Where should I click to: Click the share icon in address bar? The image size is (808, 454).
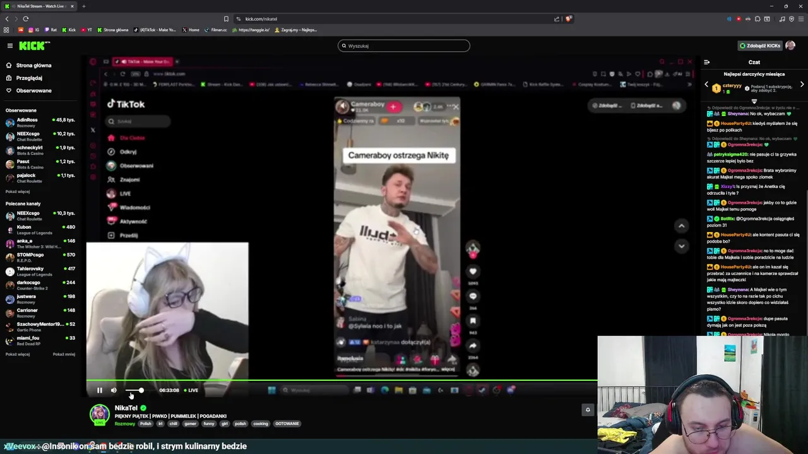[556, 19]
